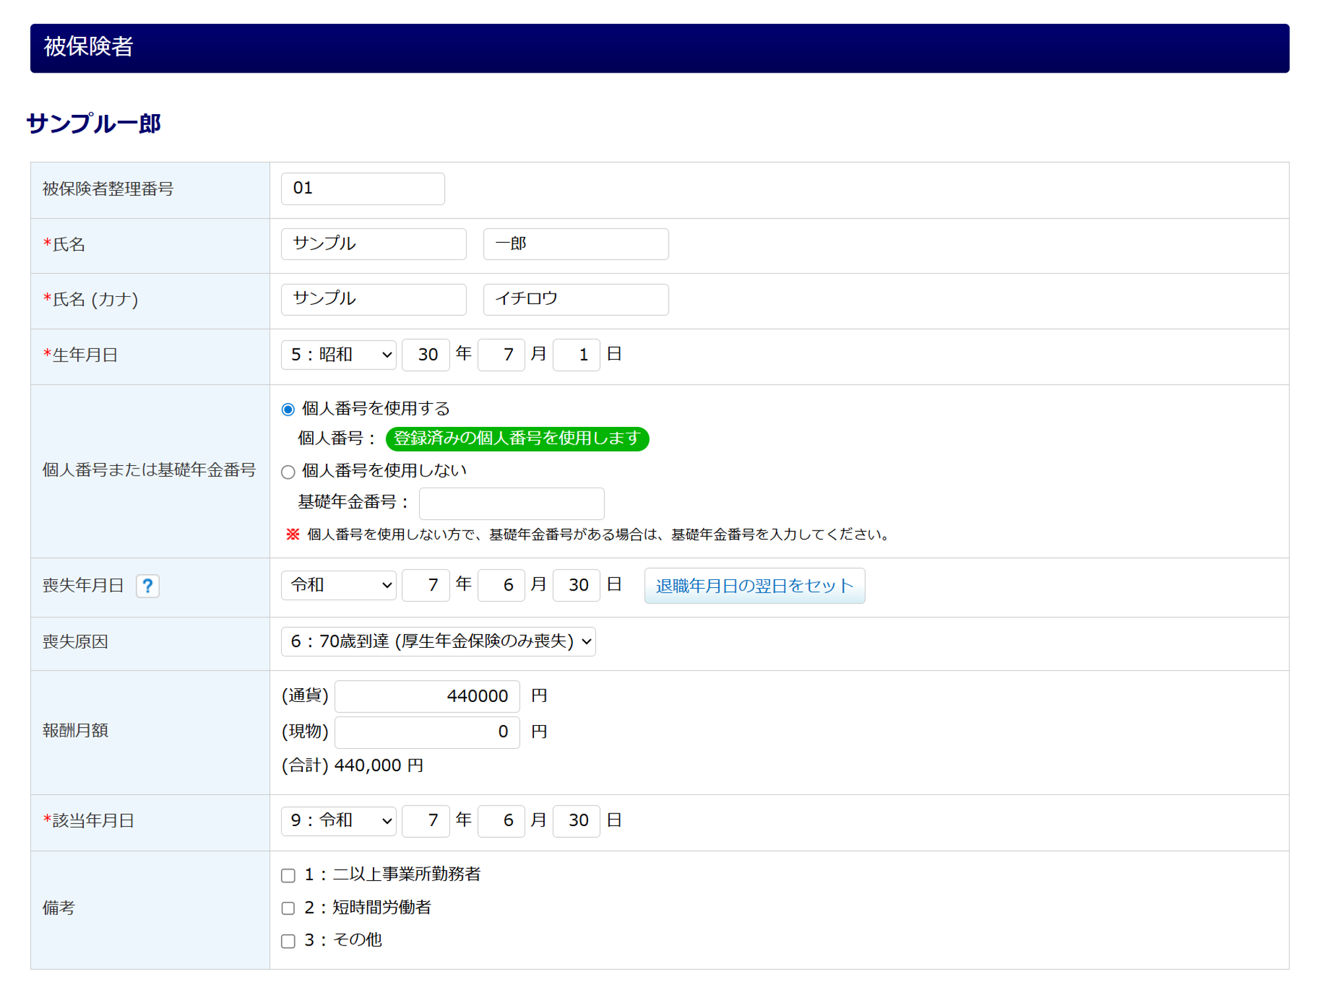Screen dimensions: 1320x987
Task: Click the 喪失年月日 month field
Action: 501,585
